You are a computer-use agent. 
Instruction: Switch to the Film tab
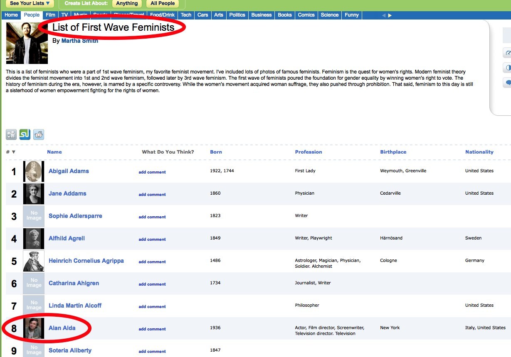[50, 15]
